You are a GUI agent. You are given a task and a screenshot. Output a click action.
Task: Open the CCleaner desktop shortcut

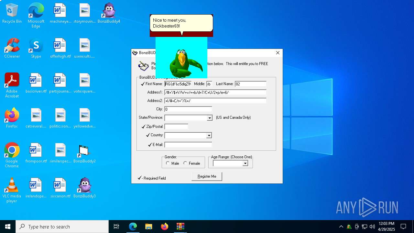pos(12,48)
